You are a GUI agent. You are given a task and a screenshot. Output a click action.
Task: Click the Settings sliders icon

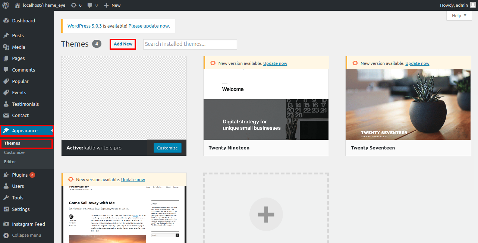pyautogui.click(x=6, y=209)
